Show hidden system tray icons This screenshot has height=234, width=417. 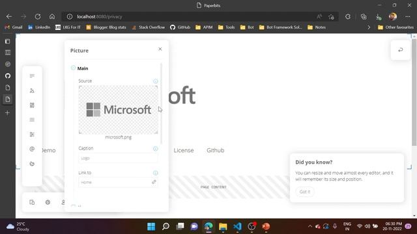pyautogui.click(x=310, y=226)
